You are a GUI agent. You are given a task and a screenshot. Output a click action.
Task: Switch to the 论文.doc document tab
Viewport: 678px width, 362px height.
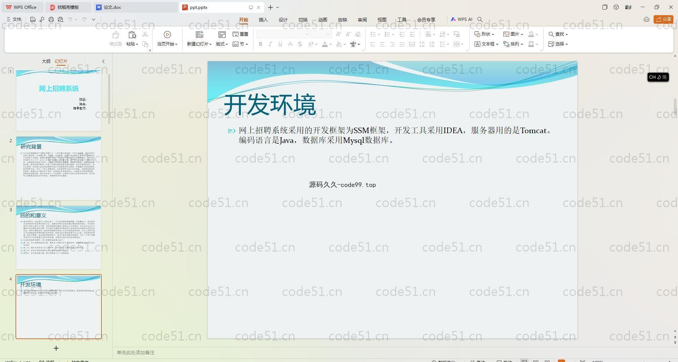click(136, 7)
